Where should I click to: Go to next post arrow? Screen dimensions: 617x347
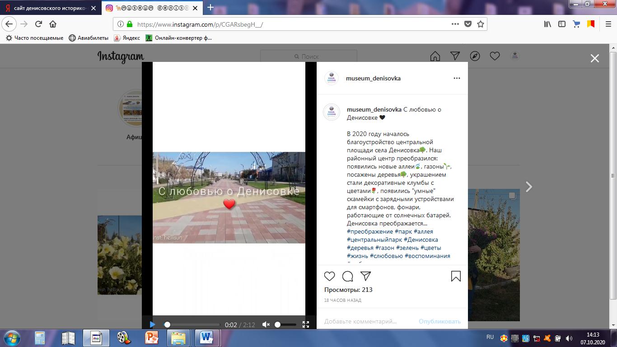pos(529,187)
